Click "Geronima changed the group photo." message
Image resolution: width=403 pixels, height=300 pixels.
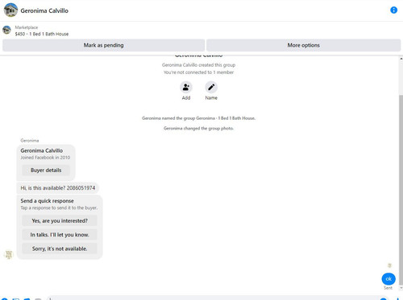click(198, 128)
